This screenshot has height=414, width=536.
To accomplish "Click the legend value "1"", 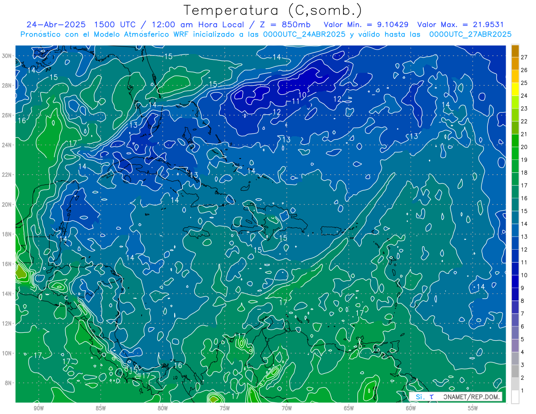I will 523,391.
